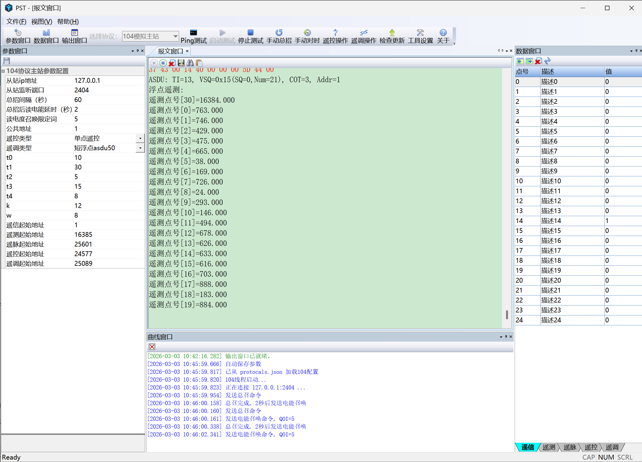Expand the 遥控类型 dropdown arrow
Screen dimensions: 642x462
(140, 138)
